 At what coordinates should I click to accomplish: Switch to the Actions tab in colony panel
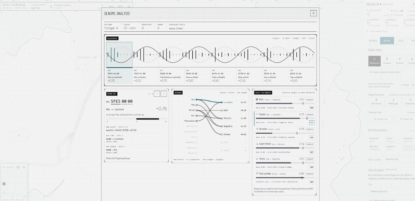click(x=387, y=41)
